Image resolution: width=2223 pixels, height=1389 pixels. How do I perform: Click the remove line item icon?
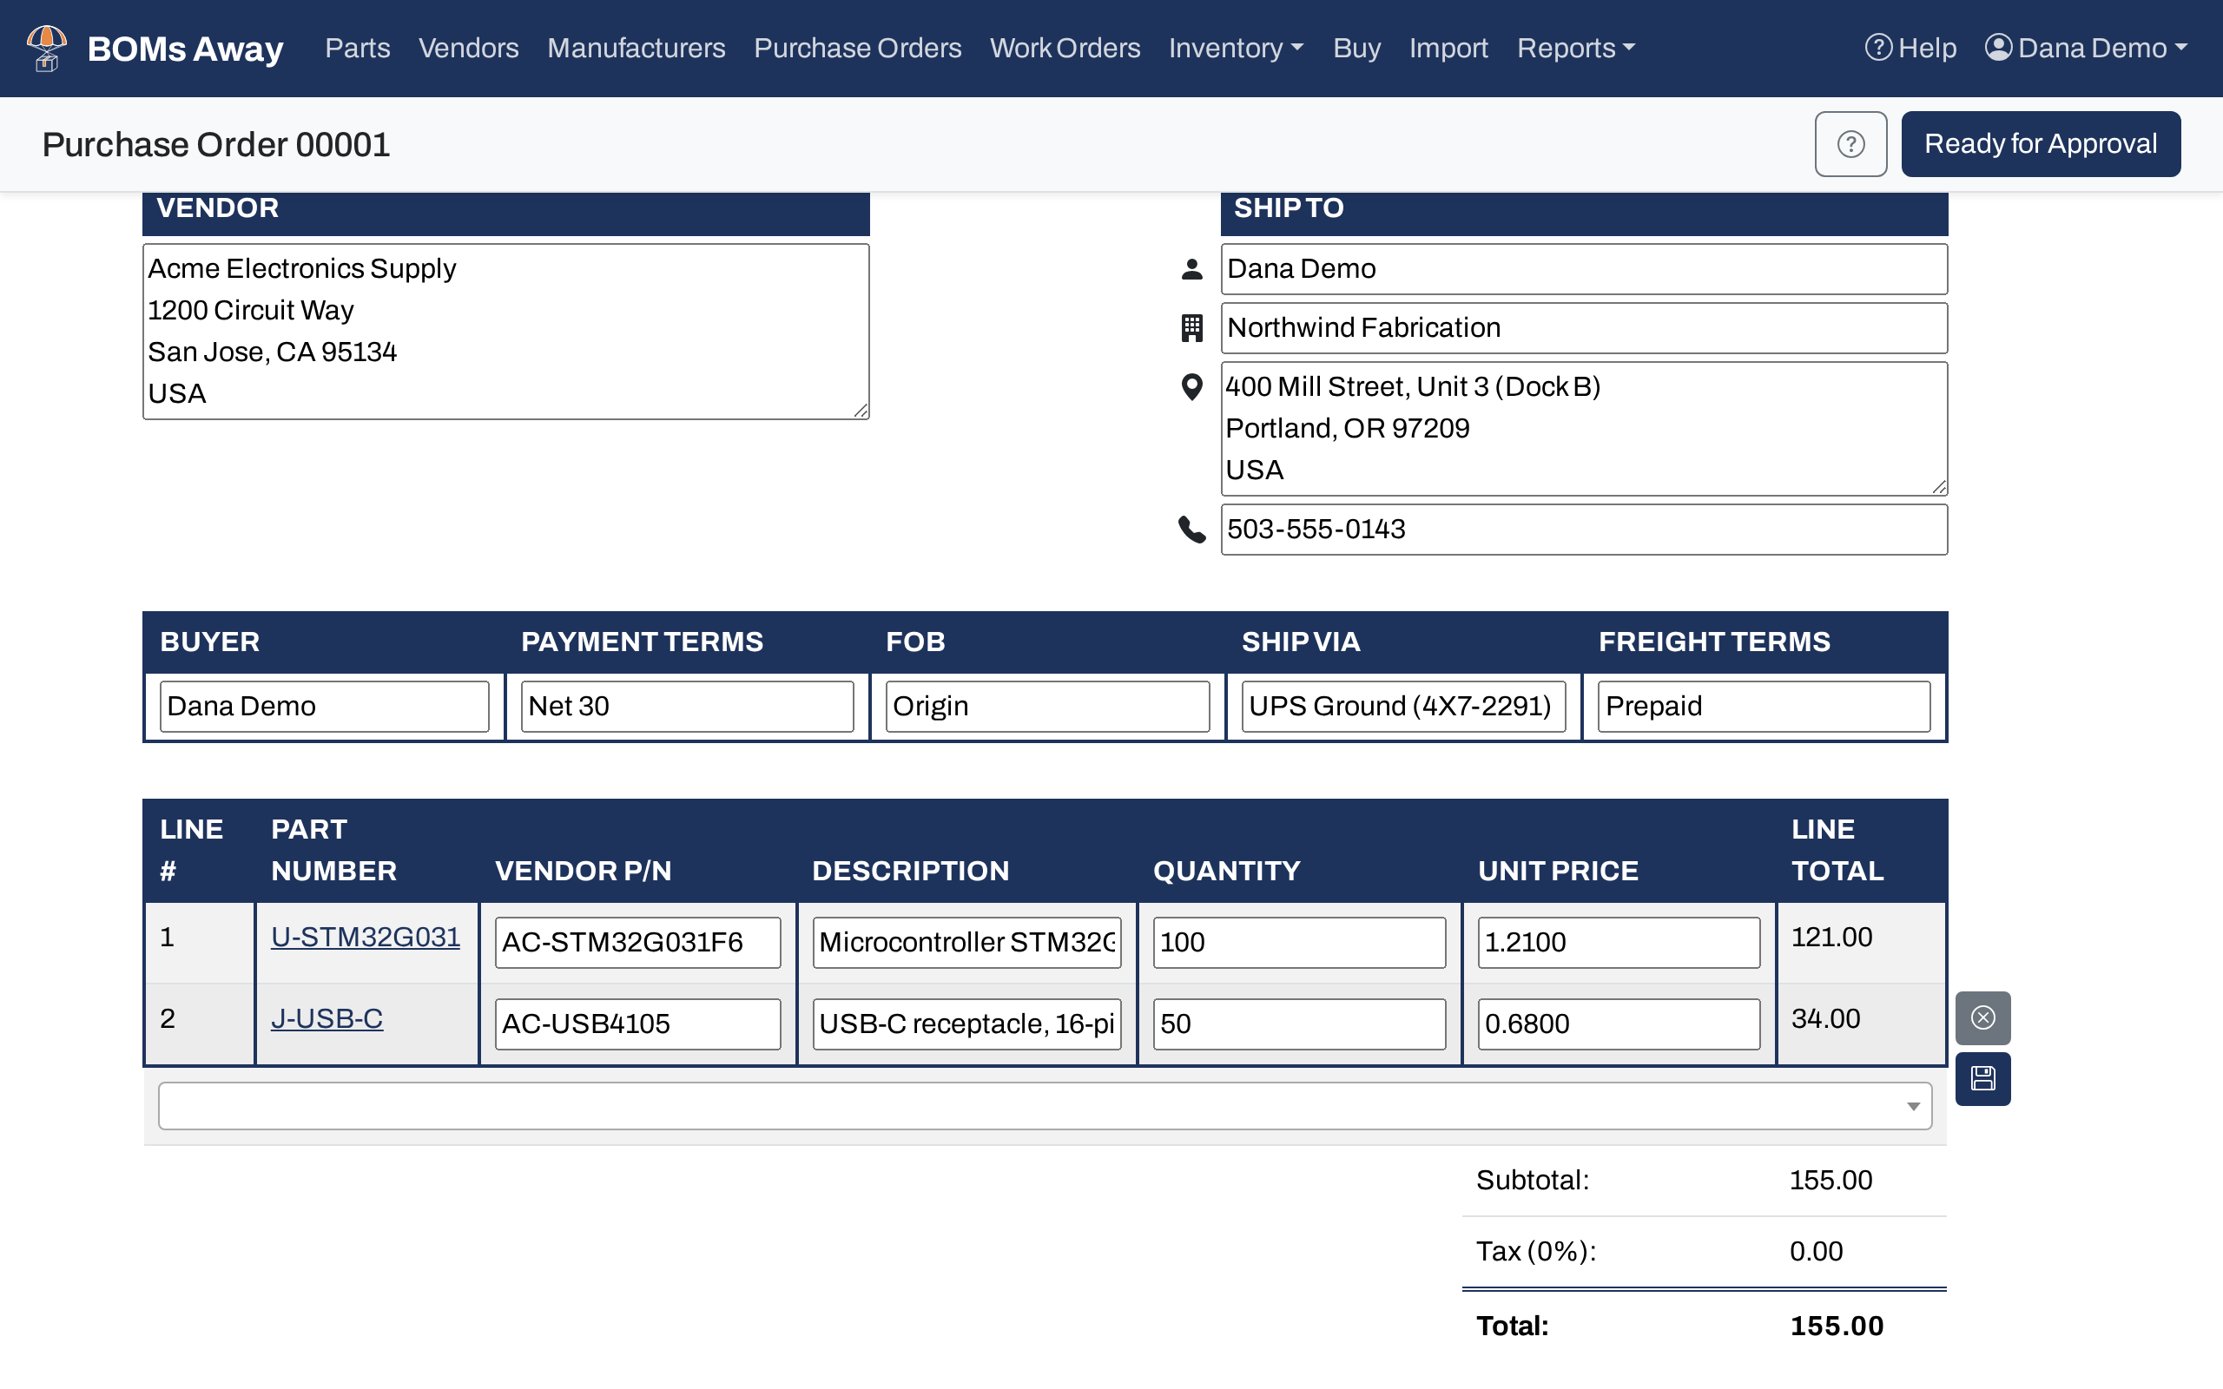1982,1017
